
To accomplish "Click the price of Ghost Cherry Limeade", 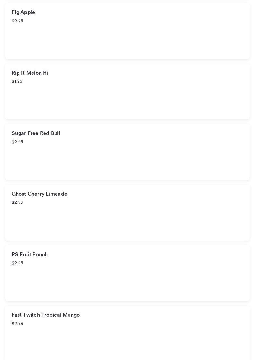I will point(18,202).
